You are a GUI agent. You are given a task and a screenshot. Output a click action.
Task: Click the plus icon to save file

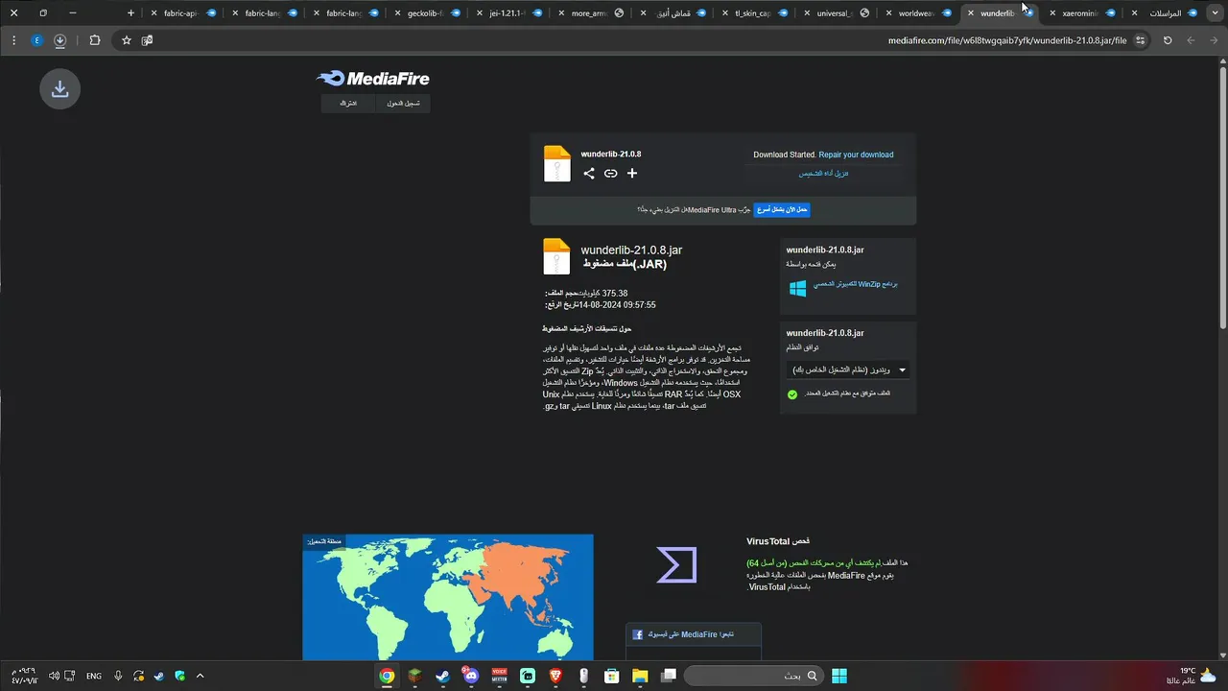(x=632, y=174)
